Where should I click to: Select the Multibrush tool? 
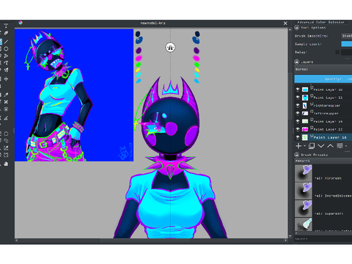6,70
